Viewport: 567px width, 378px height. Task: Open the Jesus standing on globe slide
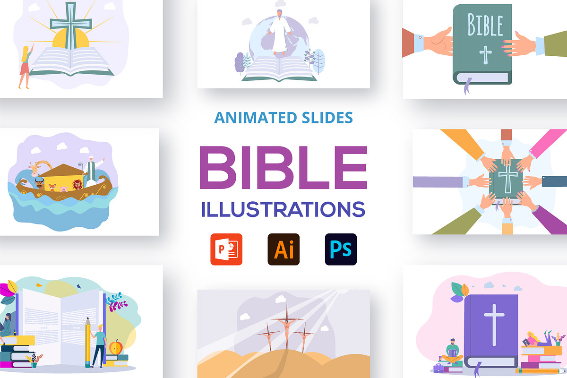pos(283,44)
